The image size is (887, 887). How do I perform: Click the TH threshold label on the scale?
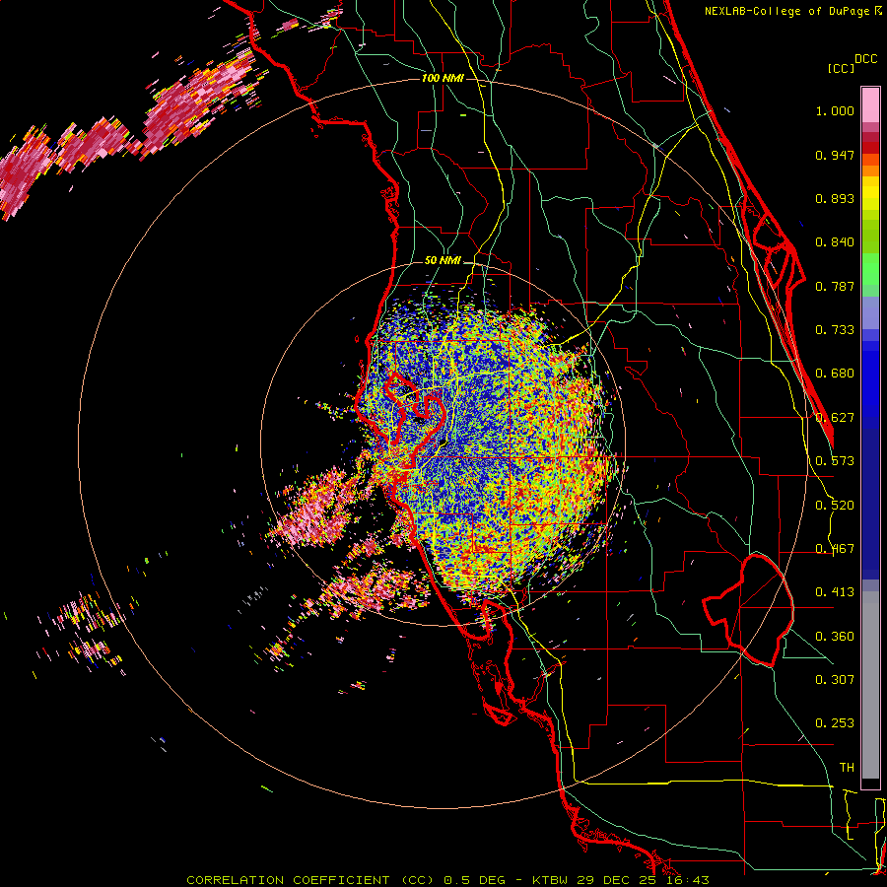847,768
